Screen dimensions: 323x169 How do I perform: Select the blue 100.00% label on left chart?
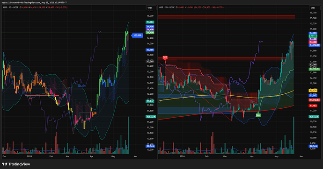coord(137,35)
